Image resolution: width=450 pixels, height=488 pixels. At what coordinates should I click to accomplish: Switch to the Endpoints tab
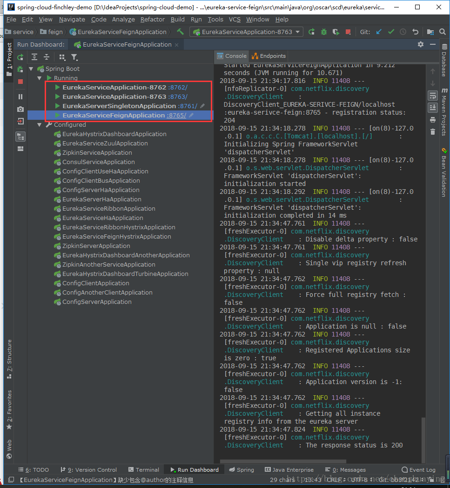point(269,56)
